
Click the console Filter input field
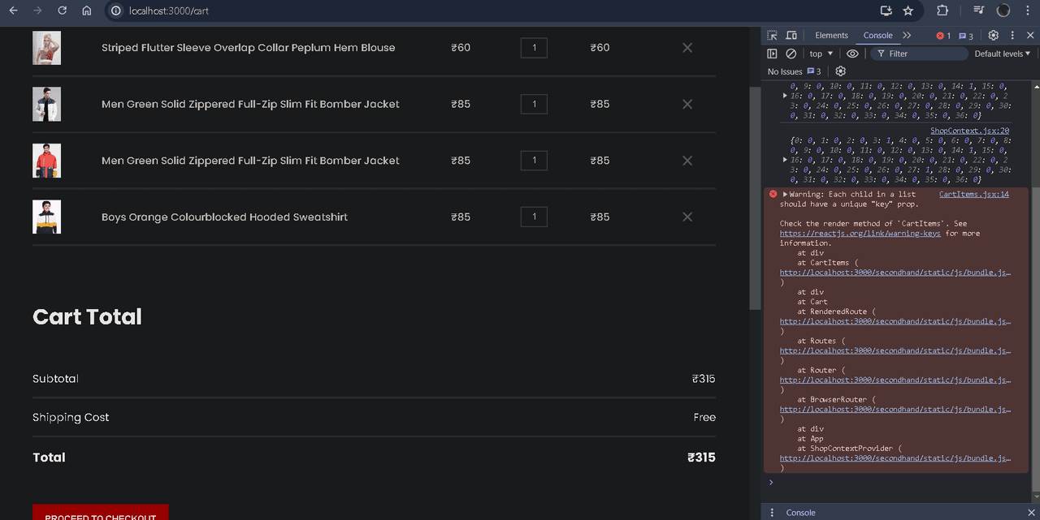click(922, 54)
